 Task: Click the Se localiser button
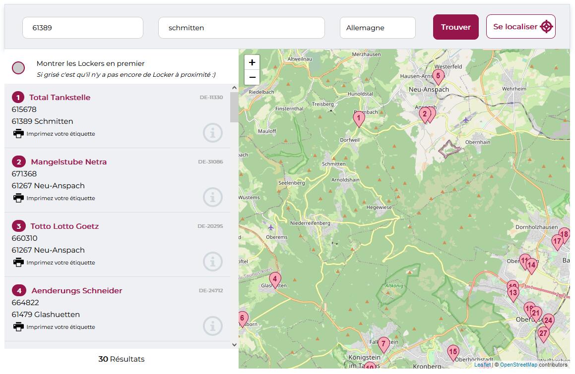(521, 27)
